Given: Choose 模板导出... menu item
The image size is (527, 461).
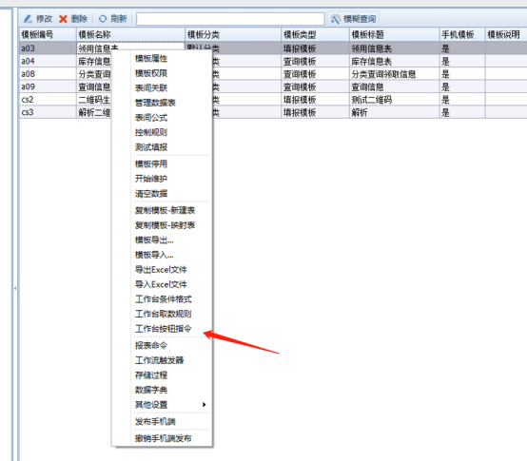Looking at the screenshot, I should (154, 240).
